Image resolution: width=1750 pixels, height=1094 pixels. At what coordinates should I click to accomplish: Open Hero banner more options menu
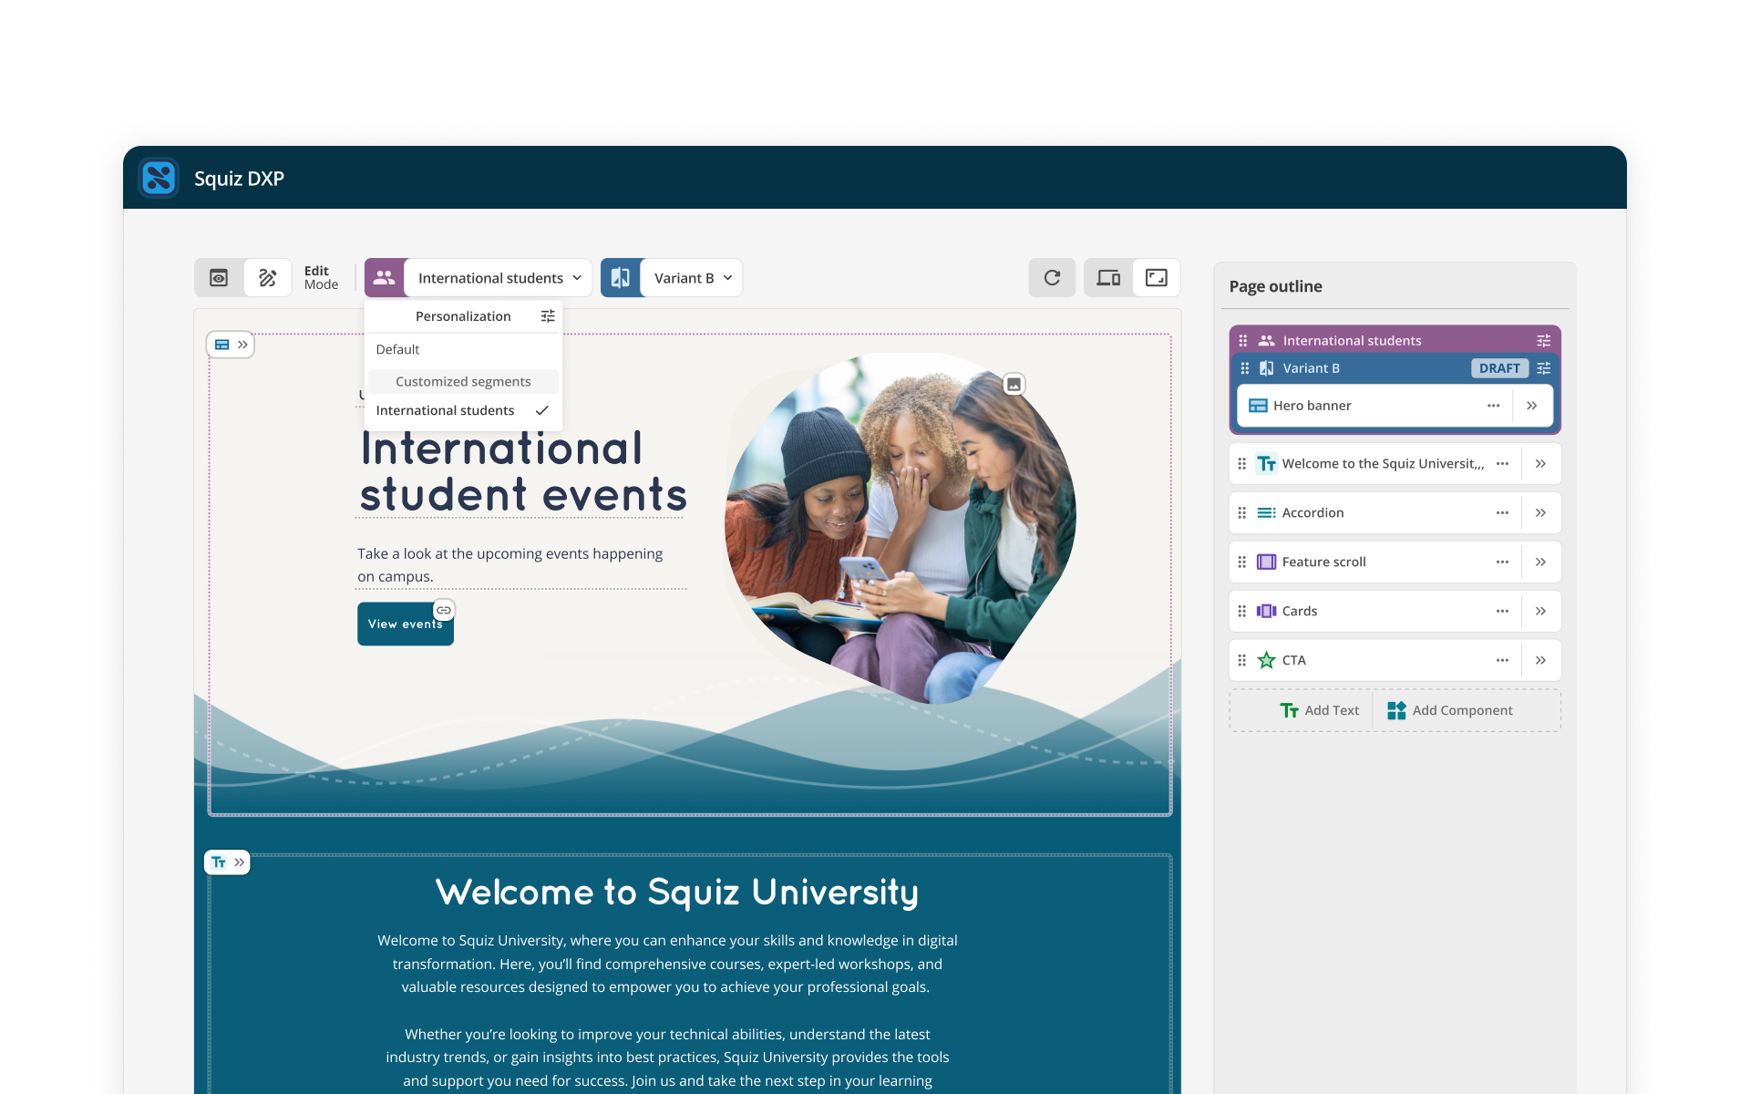click(x=1493, y=406)
